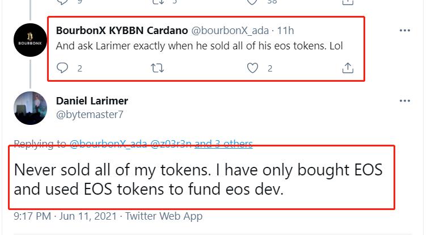Click the @bytemaster7 handle

pos(90,115)
